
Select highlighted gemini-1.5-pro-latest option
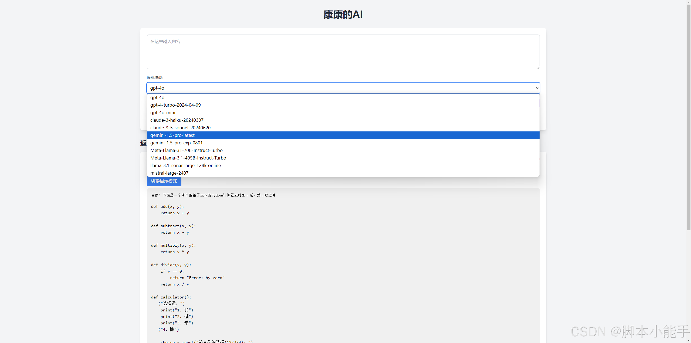point(172,135)
